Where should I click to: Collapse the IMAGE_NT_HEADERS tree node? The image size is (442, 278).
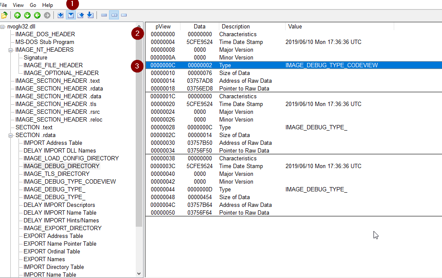click(10, 50)
